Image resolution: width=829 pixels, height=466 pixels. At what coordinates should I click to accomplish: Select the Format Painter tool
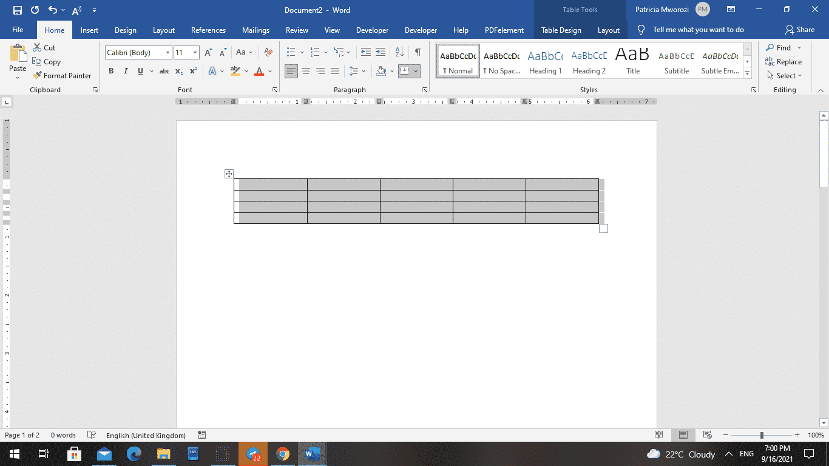63,75
